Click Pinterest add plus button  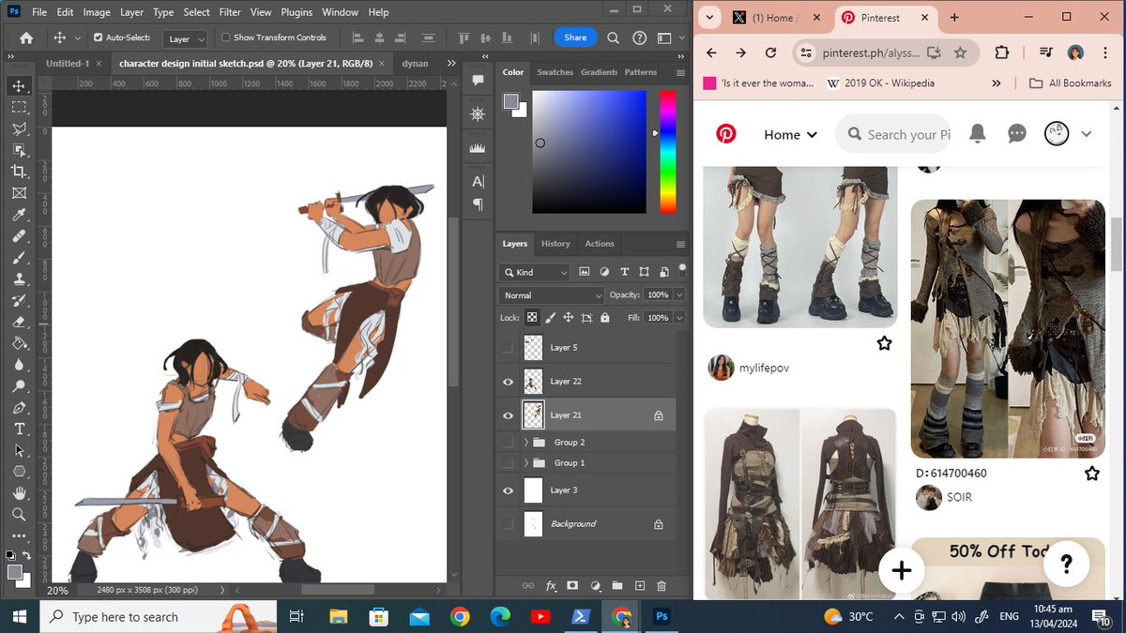pyautogui.click(x=902, y=570)
